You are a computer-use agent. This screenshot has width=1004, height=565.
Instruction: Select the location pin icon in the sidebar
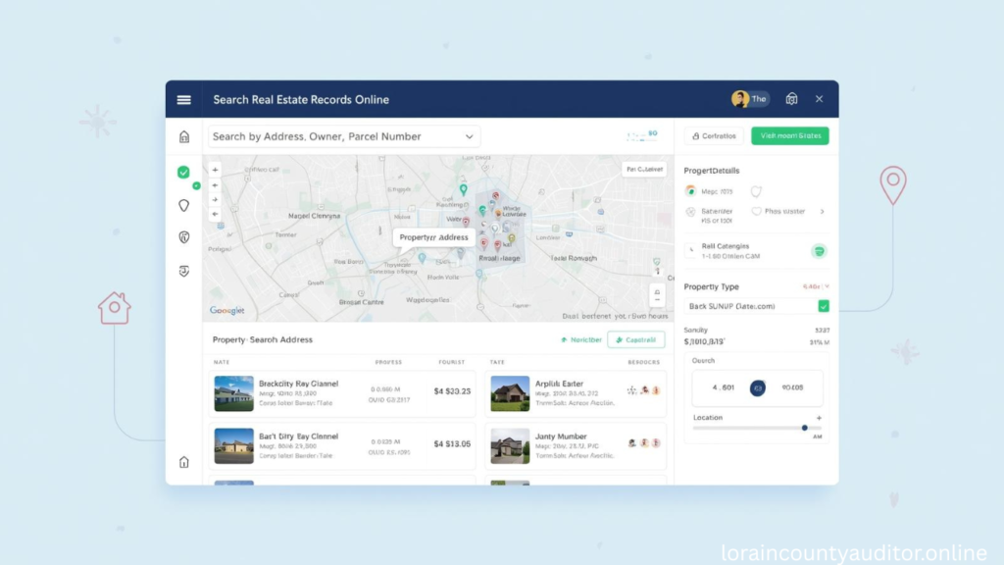(183, 205)
